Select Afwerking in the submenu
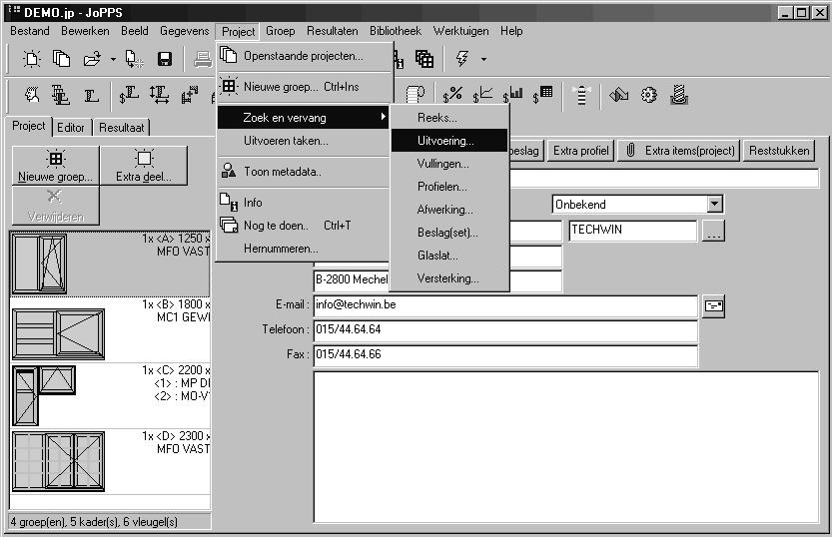The width and height of the screenshot is (832, 537). coord(449,210)
